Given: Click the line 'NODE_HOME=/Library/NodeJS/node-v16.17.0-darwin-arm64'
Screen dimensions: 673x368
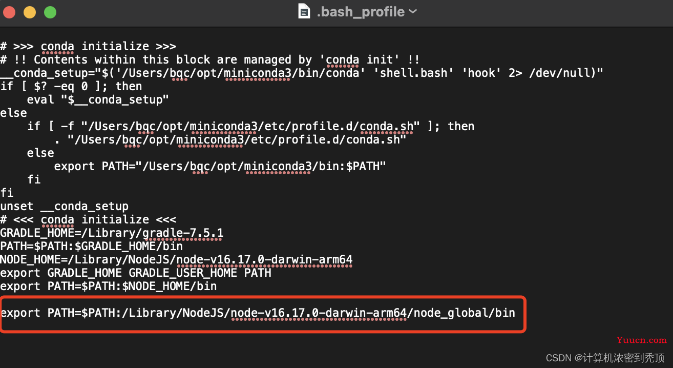Looking at the screenshot, I should pyautogui.click(x=176, y=259).
